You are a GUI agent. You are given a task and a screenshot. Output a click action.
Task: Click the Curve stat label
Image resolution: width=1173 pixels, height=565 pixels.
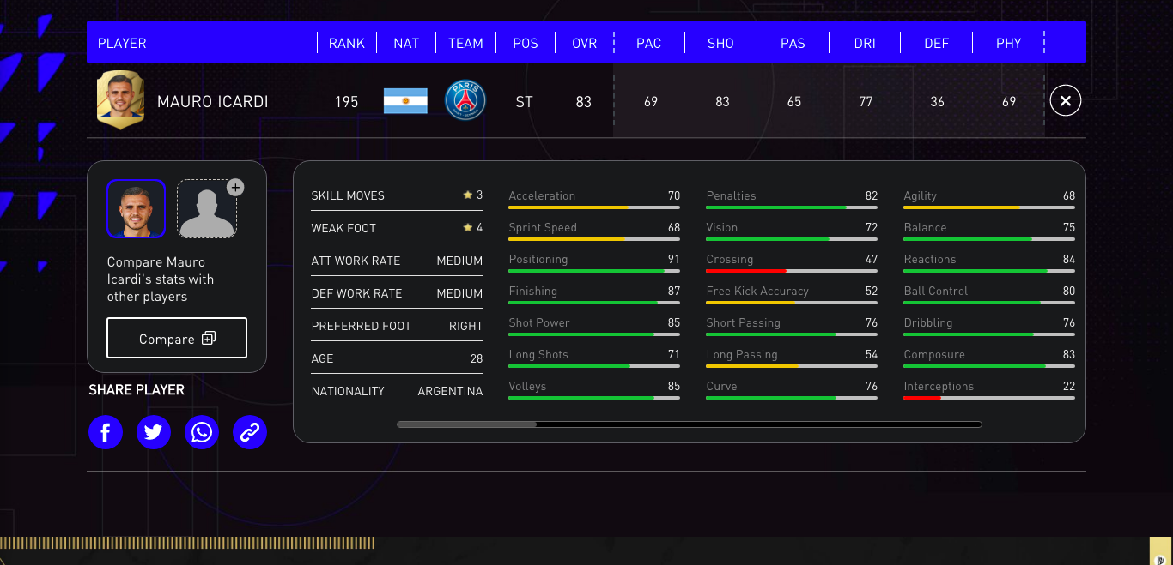pyautogui.click(x=721, y=386)
